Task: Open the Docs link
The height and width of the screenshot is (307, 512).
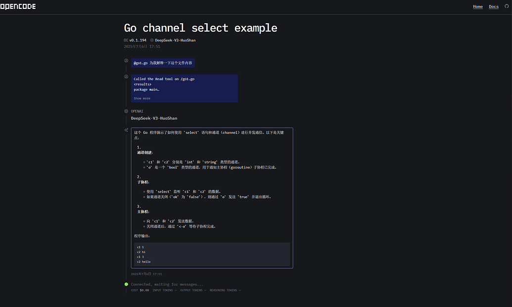Action: point(493,6)
